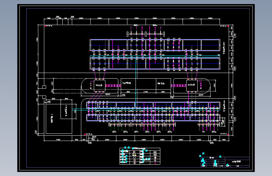The height and width of the screenshot is (176, 272).
Task: Select the red circled-cross symbol in the legend table
Action: (x=134, y=152)
